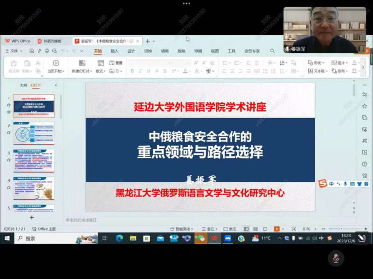Image resolution: width=373 pixels, height=279 pixels.
Task: Click the Cut scissors icon
Action: pyautogui.click(x=38, y=63)
